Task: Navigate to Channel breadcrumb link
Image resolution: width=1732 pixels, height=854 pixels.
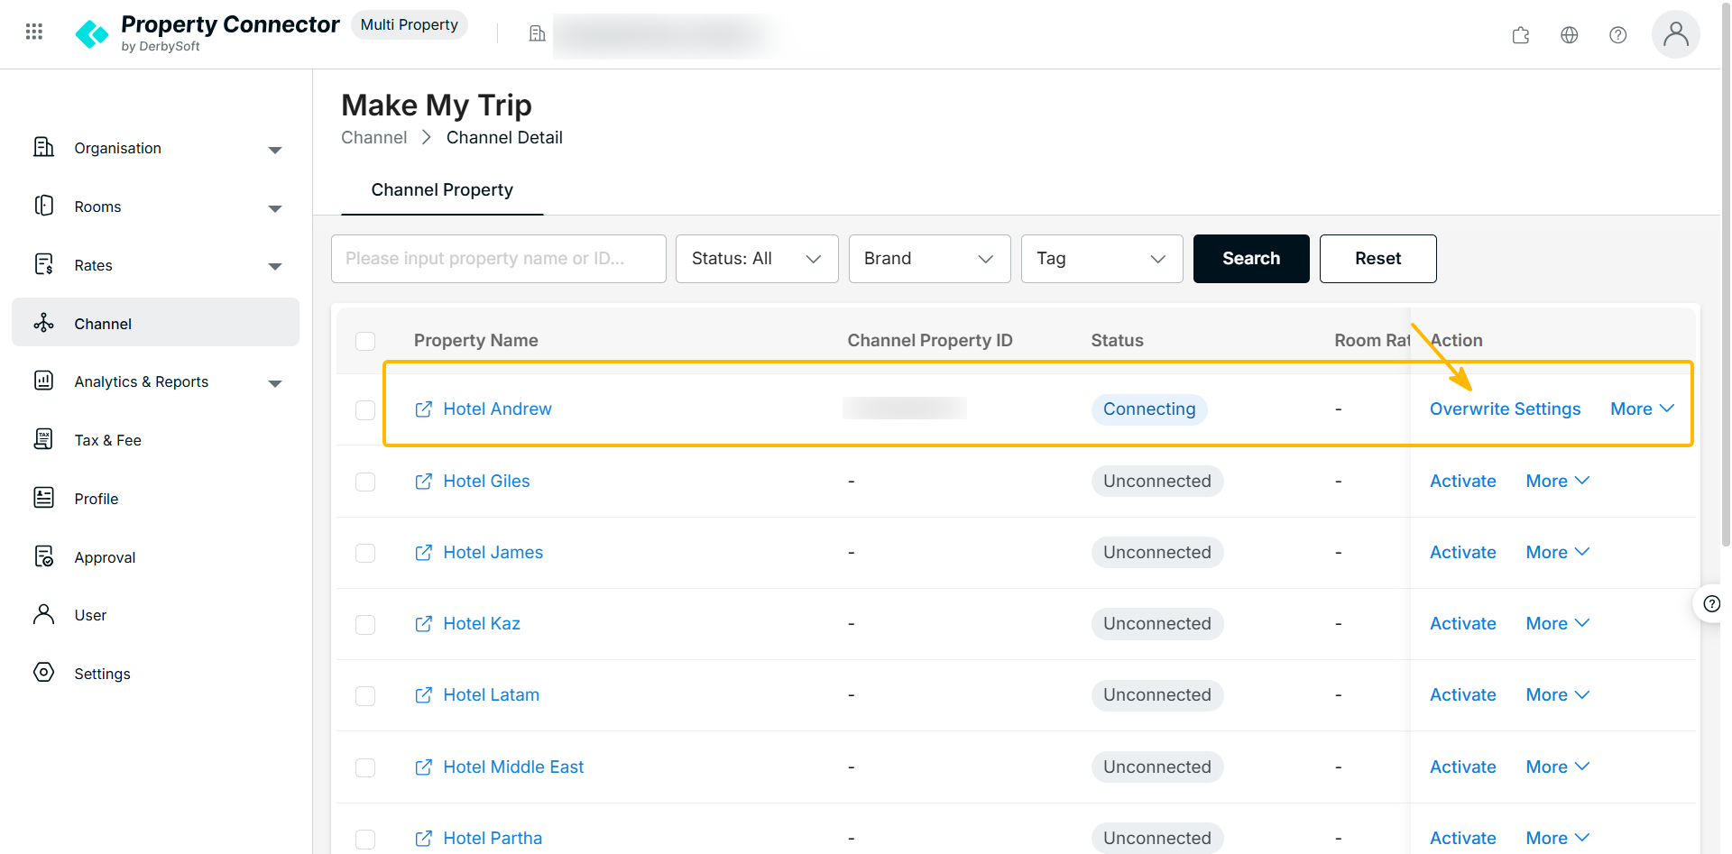Action: (x=374, y=138)
